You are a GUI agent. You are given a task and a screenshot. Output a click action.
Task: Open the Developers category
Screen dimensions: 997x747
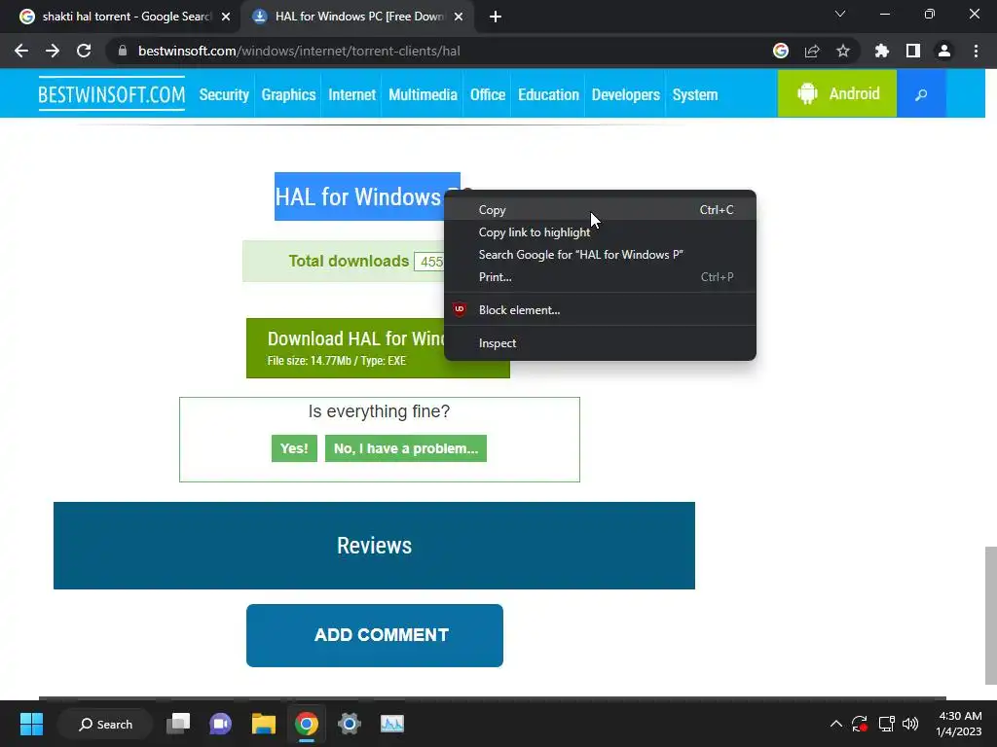coord(626,94)
